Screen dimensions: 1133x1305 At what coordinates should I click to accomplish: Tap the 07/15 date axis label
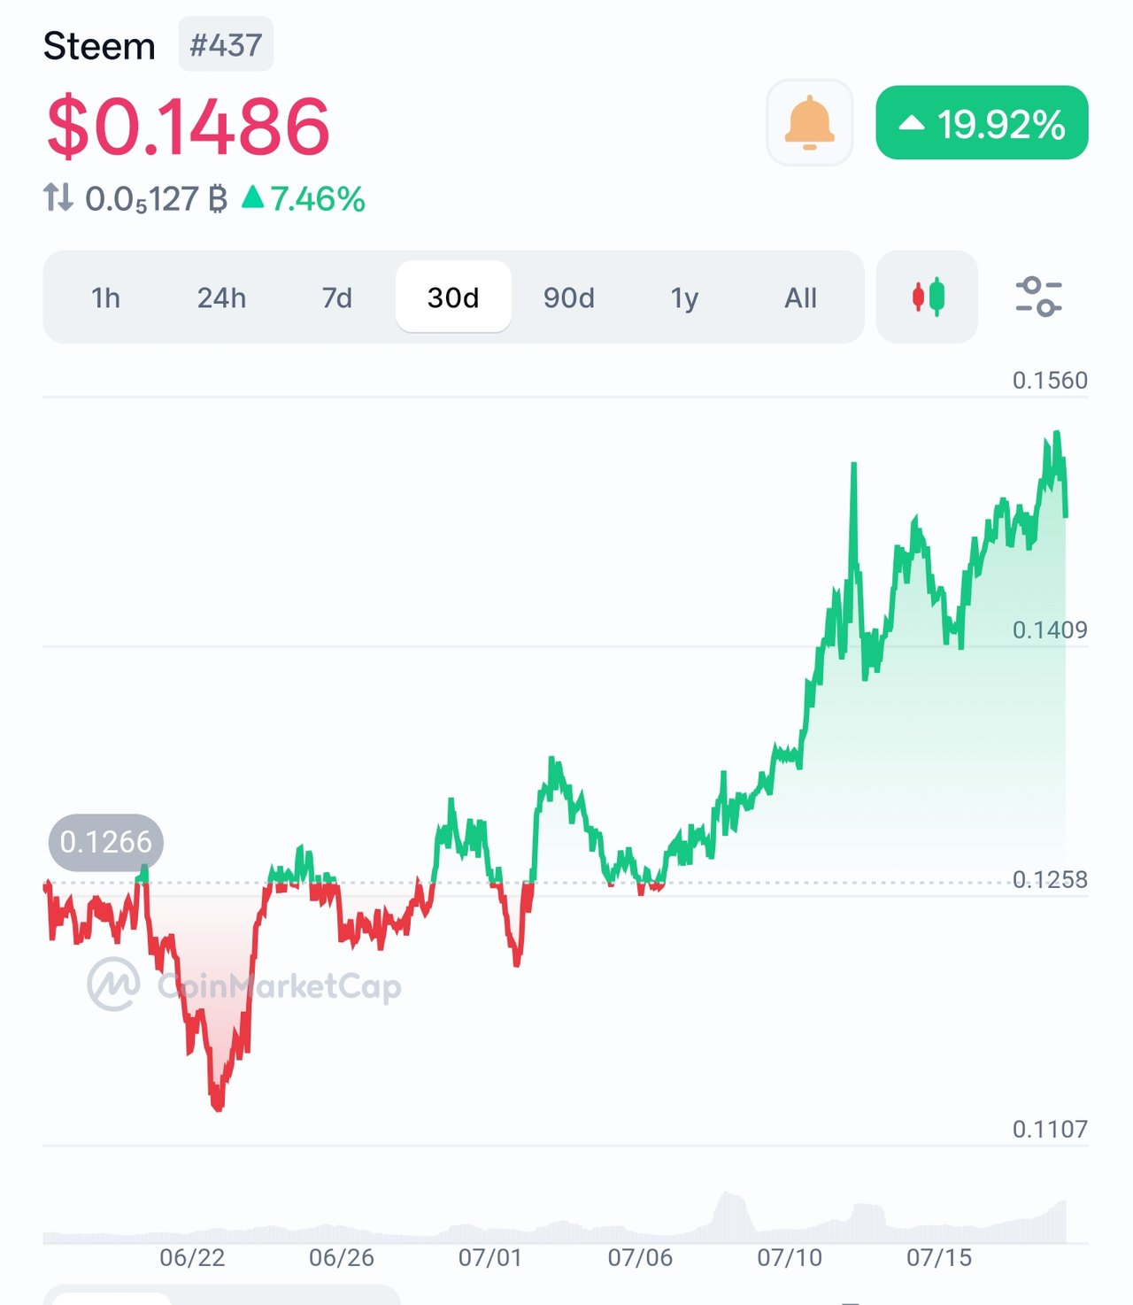coord(939,1257)
